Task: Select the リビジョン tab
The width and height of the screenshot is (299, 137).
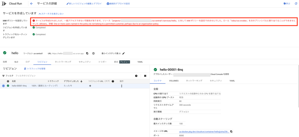Action: (x=42, y=62)
